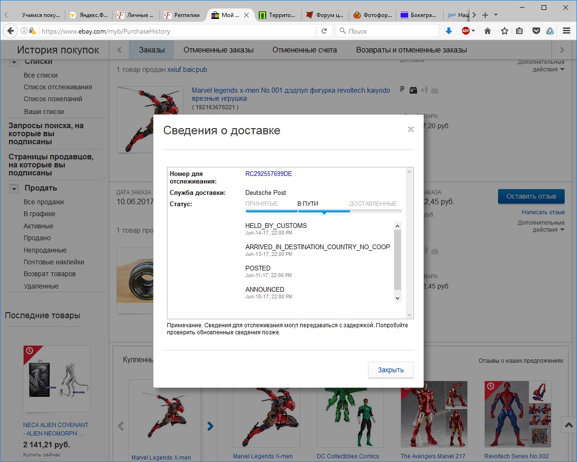Screen dimensions: 577x462
Task: Expand Дополнительные действия dropdown under Написать отзыв
Action: tap(541, 226)
